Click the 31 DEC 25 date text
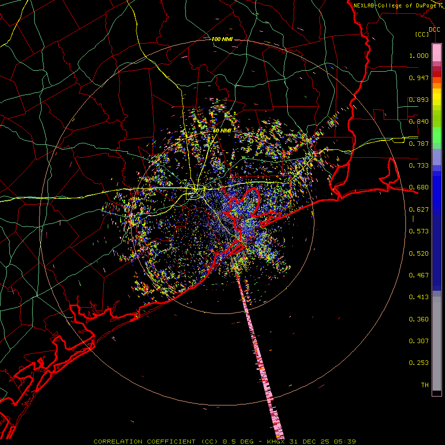This screenshot has width=445, height=445. 309,442
